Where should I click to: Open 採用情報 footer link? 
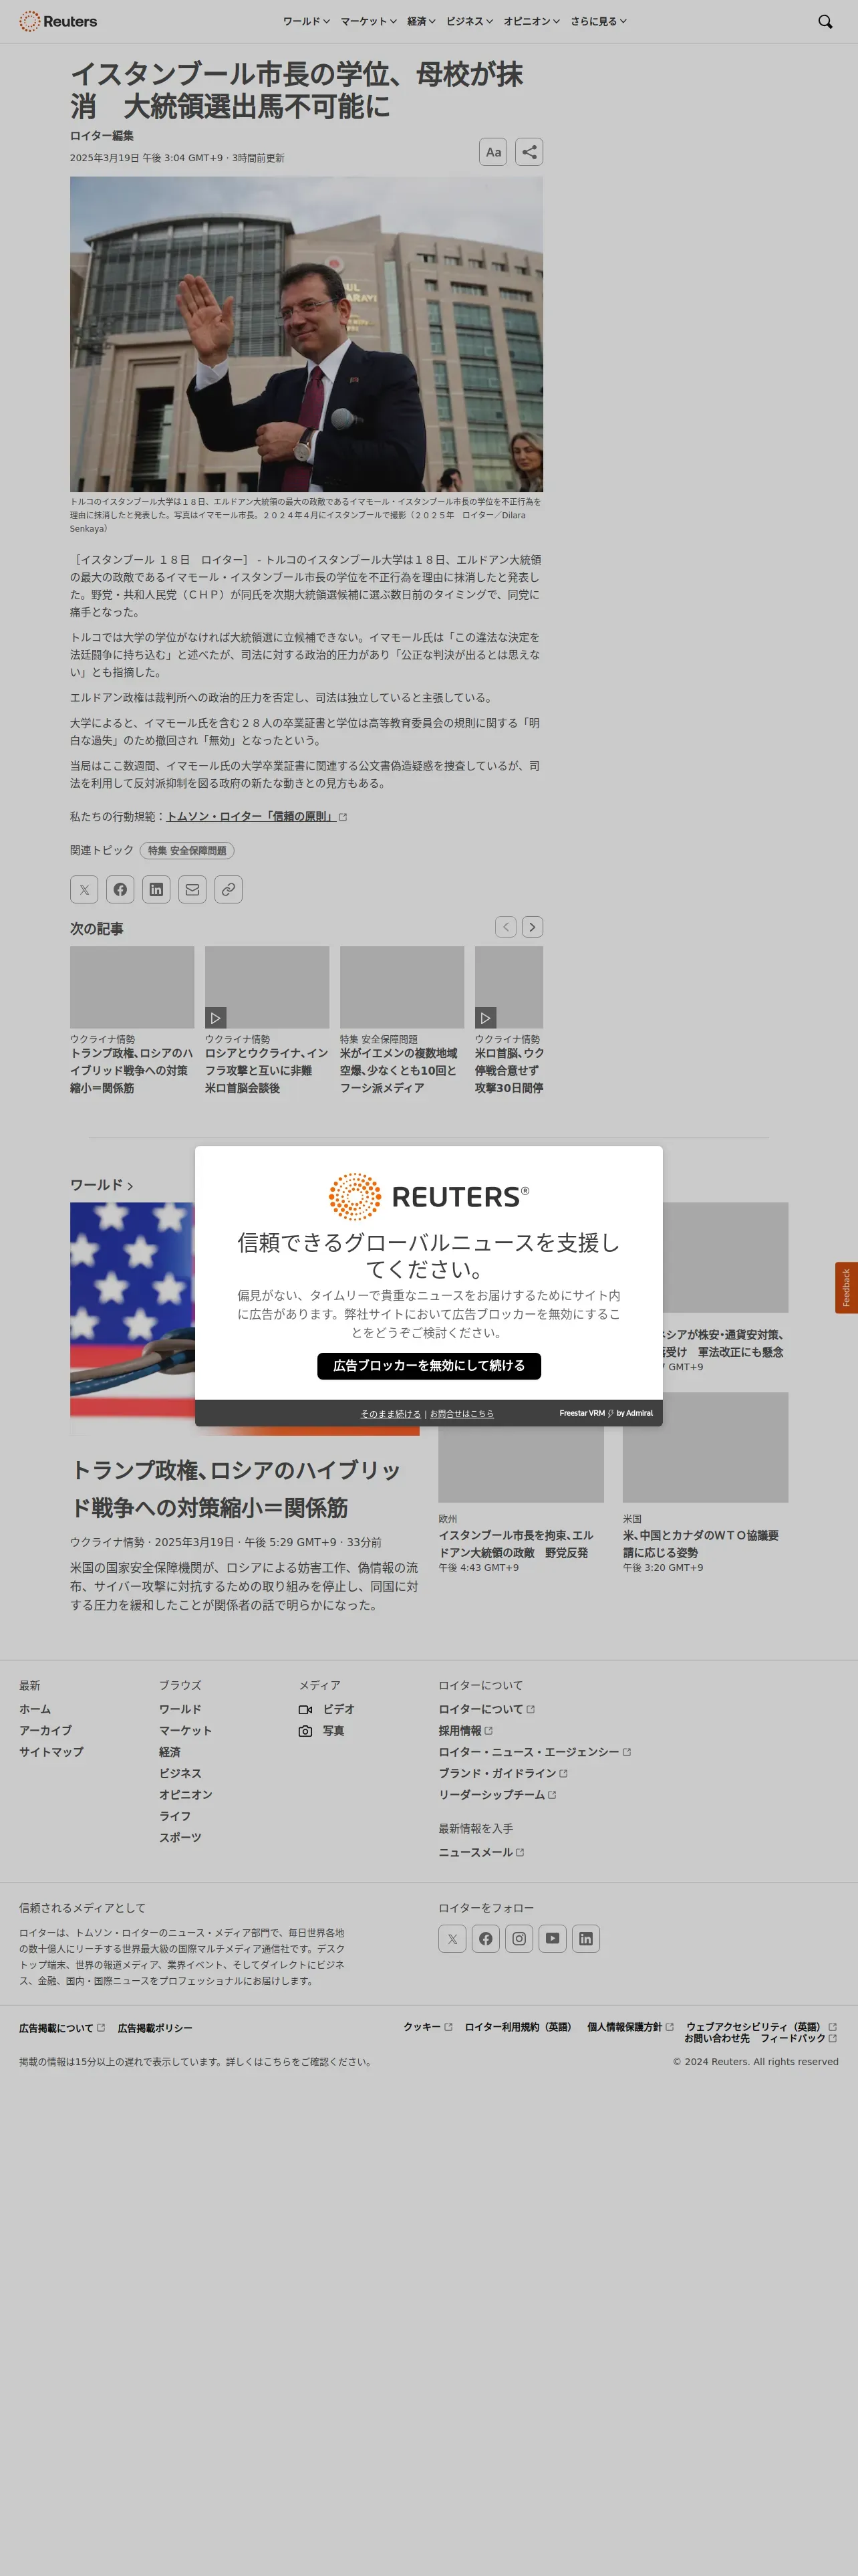(466, 1730)
